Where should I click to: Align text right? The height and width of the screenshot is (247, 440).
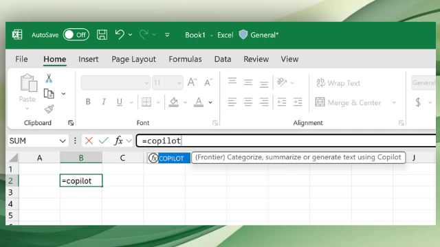pos(264,102)
